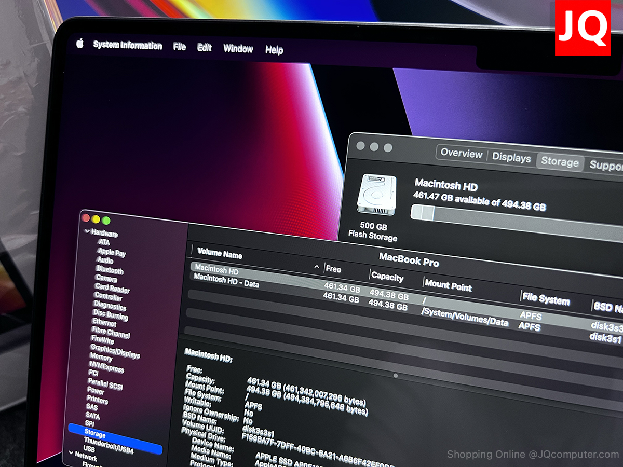Collapse the Network section in the sidebar
The image size is (623, 467).
click(72, 452)
